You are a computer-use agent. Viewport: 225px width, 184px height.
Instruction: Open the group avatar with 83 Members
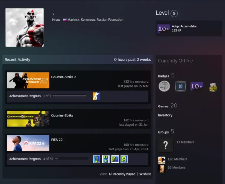click(x=162, y=169)
